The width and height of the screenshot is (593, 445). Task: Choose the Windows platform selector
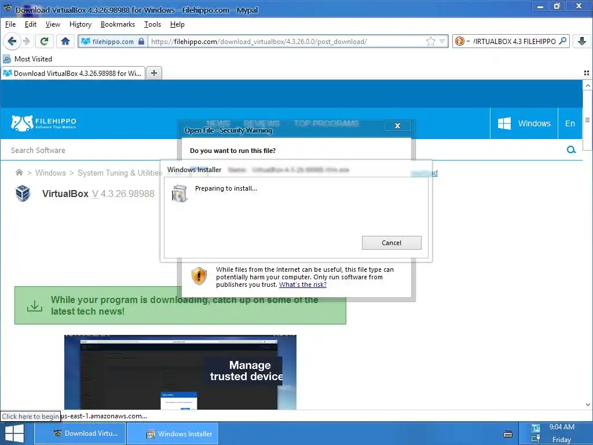(x=524, y=123)
